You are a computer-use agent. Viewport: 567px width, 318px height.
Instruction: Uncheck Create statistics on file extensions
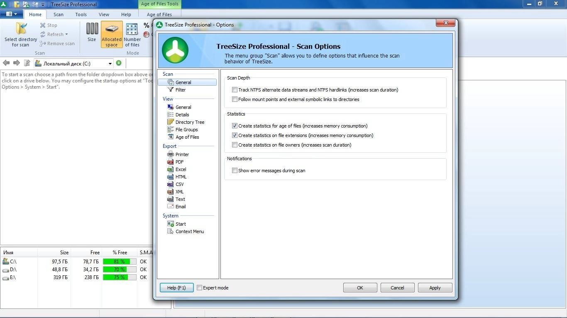click(x=235, y=135)
